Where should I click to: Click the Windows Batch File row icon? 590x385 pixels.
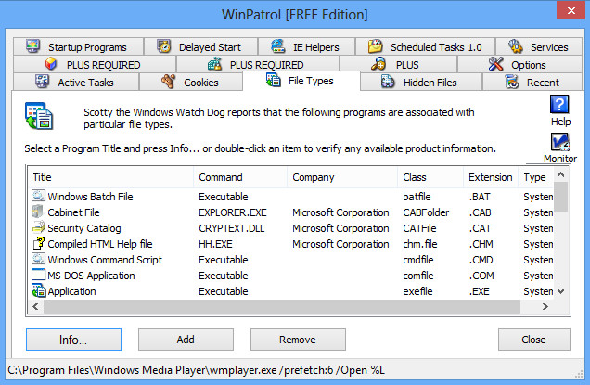pos(38,196)
